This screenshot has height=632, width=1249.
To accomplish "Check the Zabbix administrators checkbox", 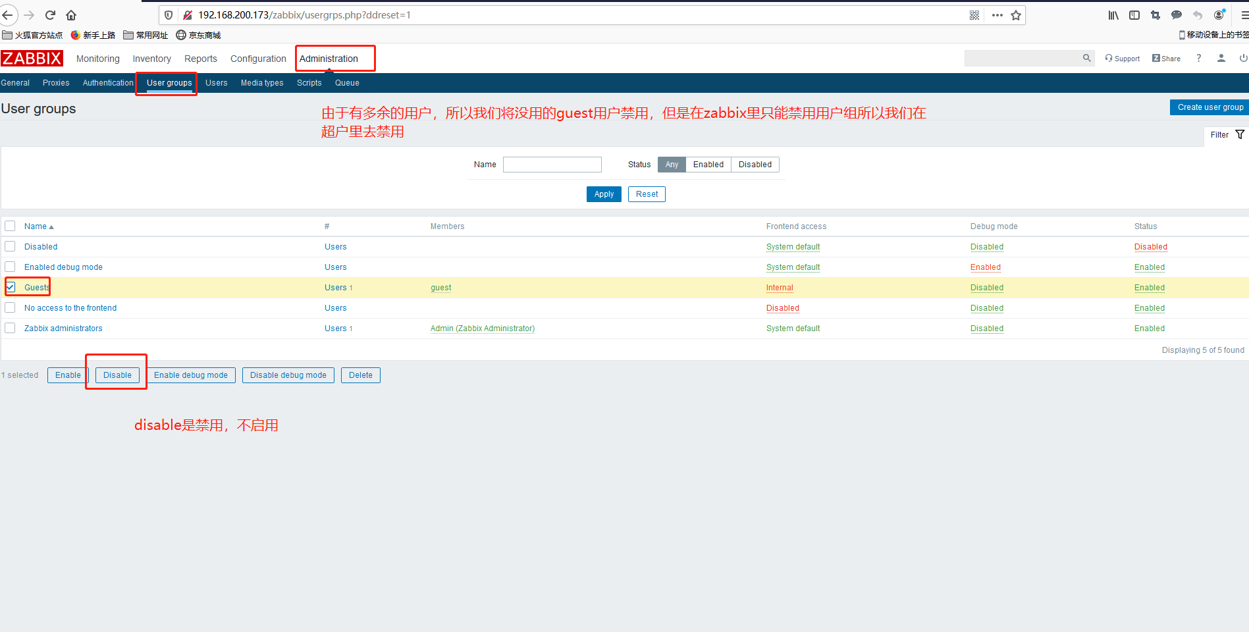I will click(11, 328).
